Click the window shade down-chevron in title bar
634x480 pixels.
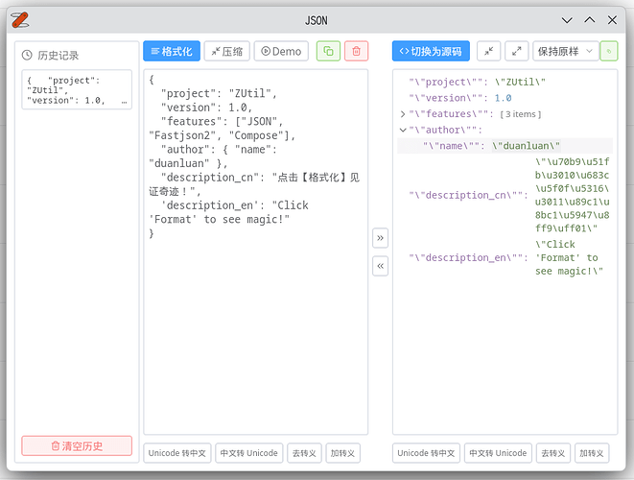click(x=567, y=20)
